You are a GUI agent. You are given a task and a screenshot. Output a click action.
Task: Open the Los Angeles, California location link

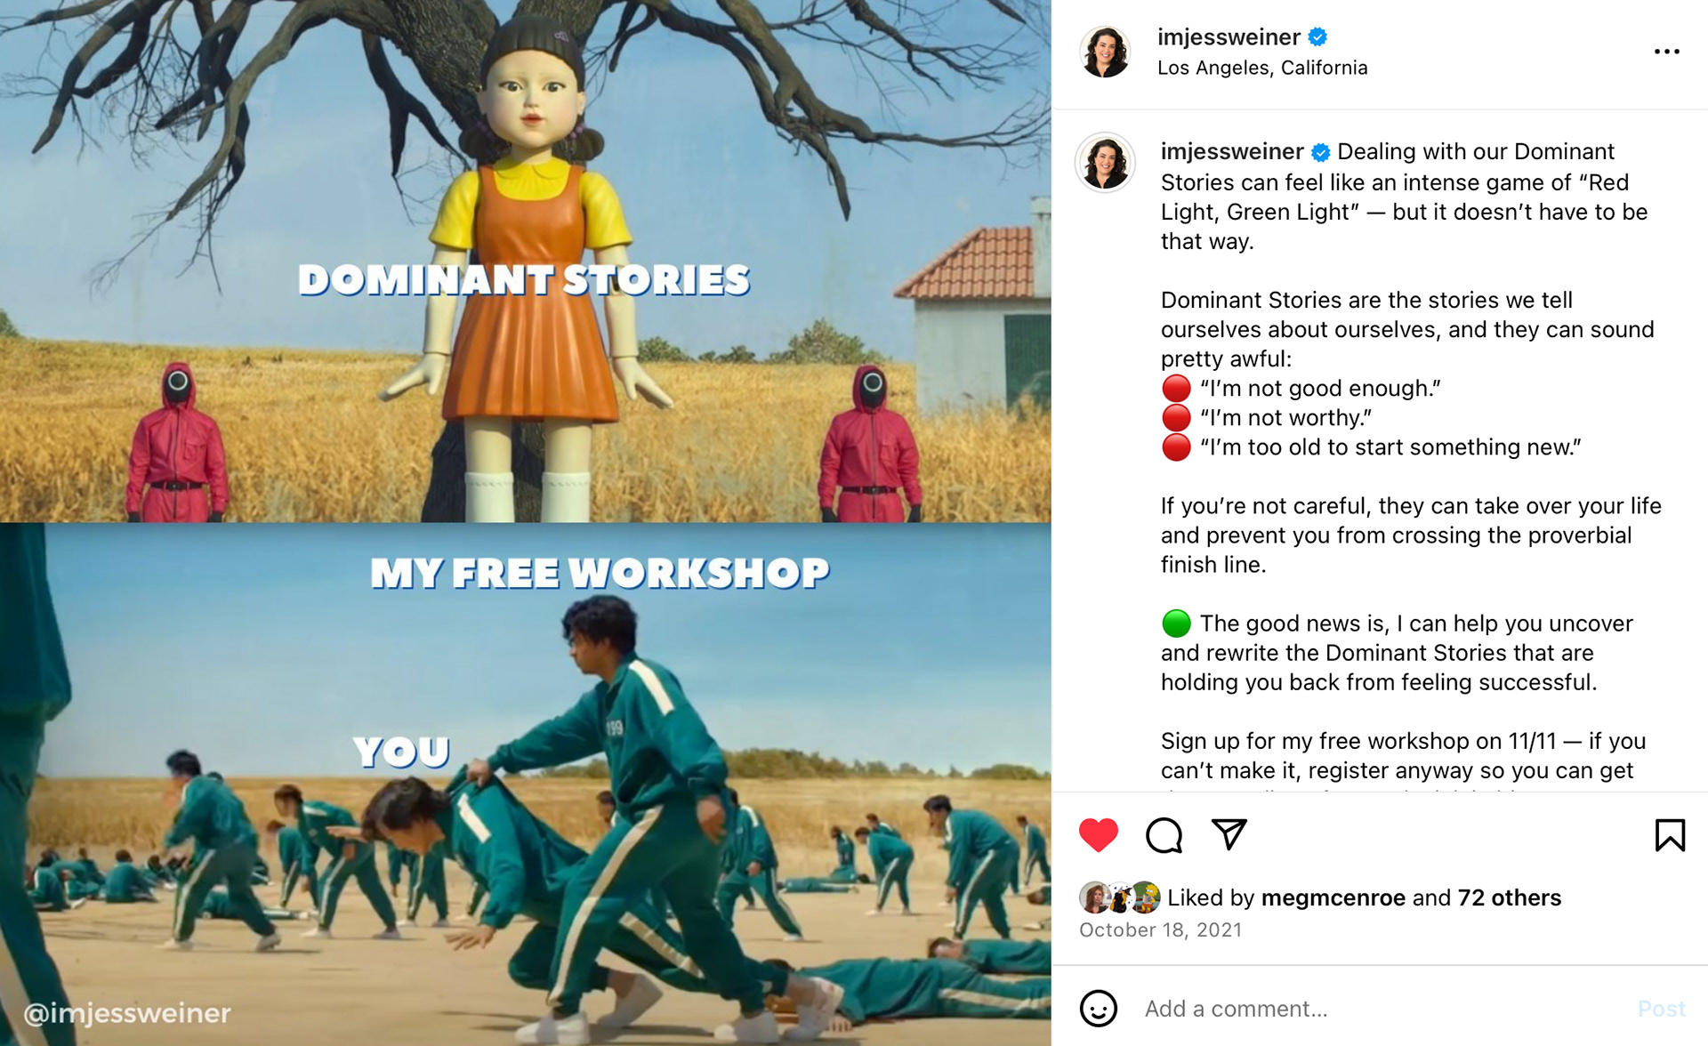[1262, 68]
